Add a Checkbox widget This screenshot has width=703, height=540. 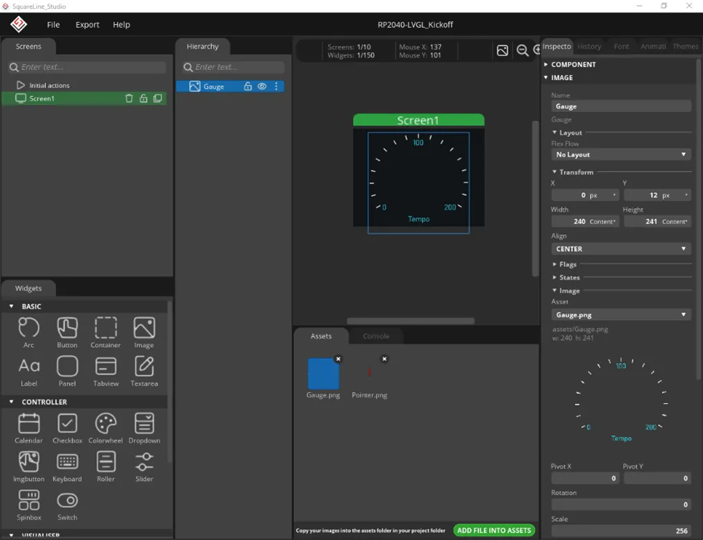[67, 428]
